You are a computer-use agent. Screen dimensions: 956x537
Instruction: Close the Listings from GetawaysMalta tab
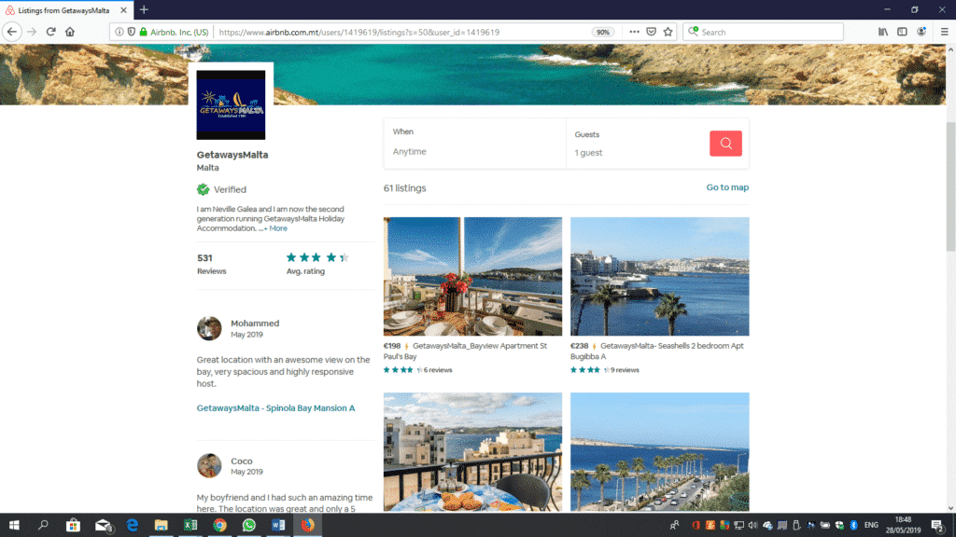click(x=124, y=10)
